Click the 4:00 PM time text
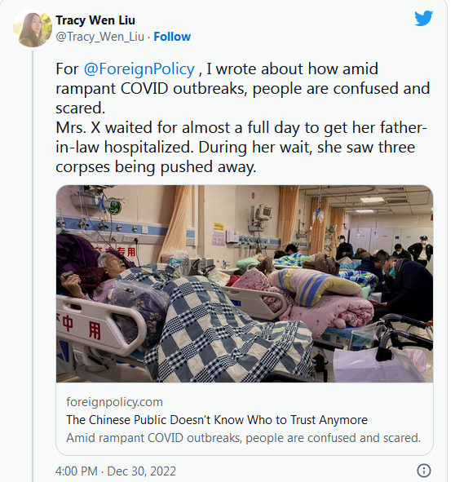Screen dimensions: 455x482 pos(77,471)
